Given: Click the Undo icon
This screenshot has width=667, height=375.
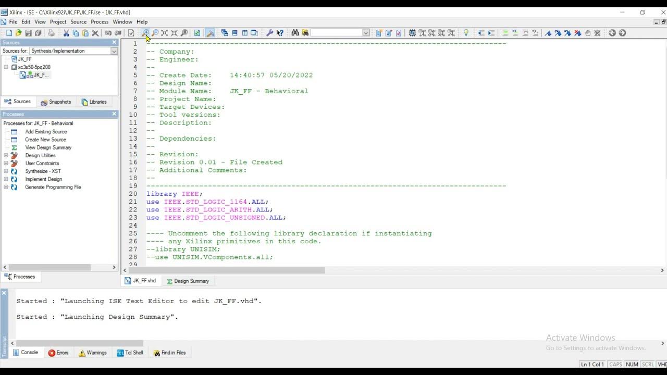Looking at the screenshot, I should (x=108, y=33).
